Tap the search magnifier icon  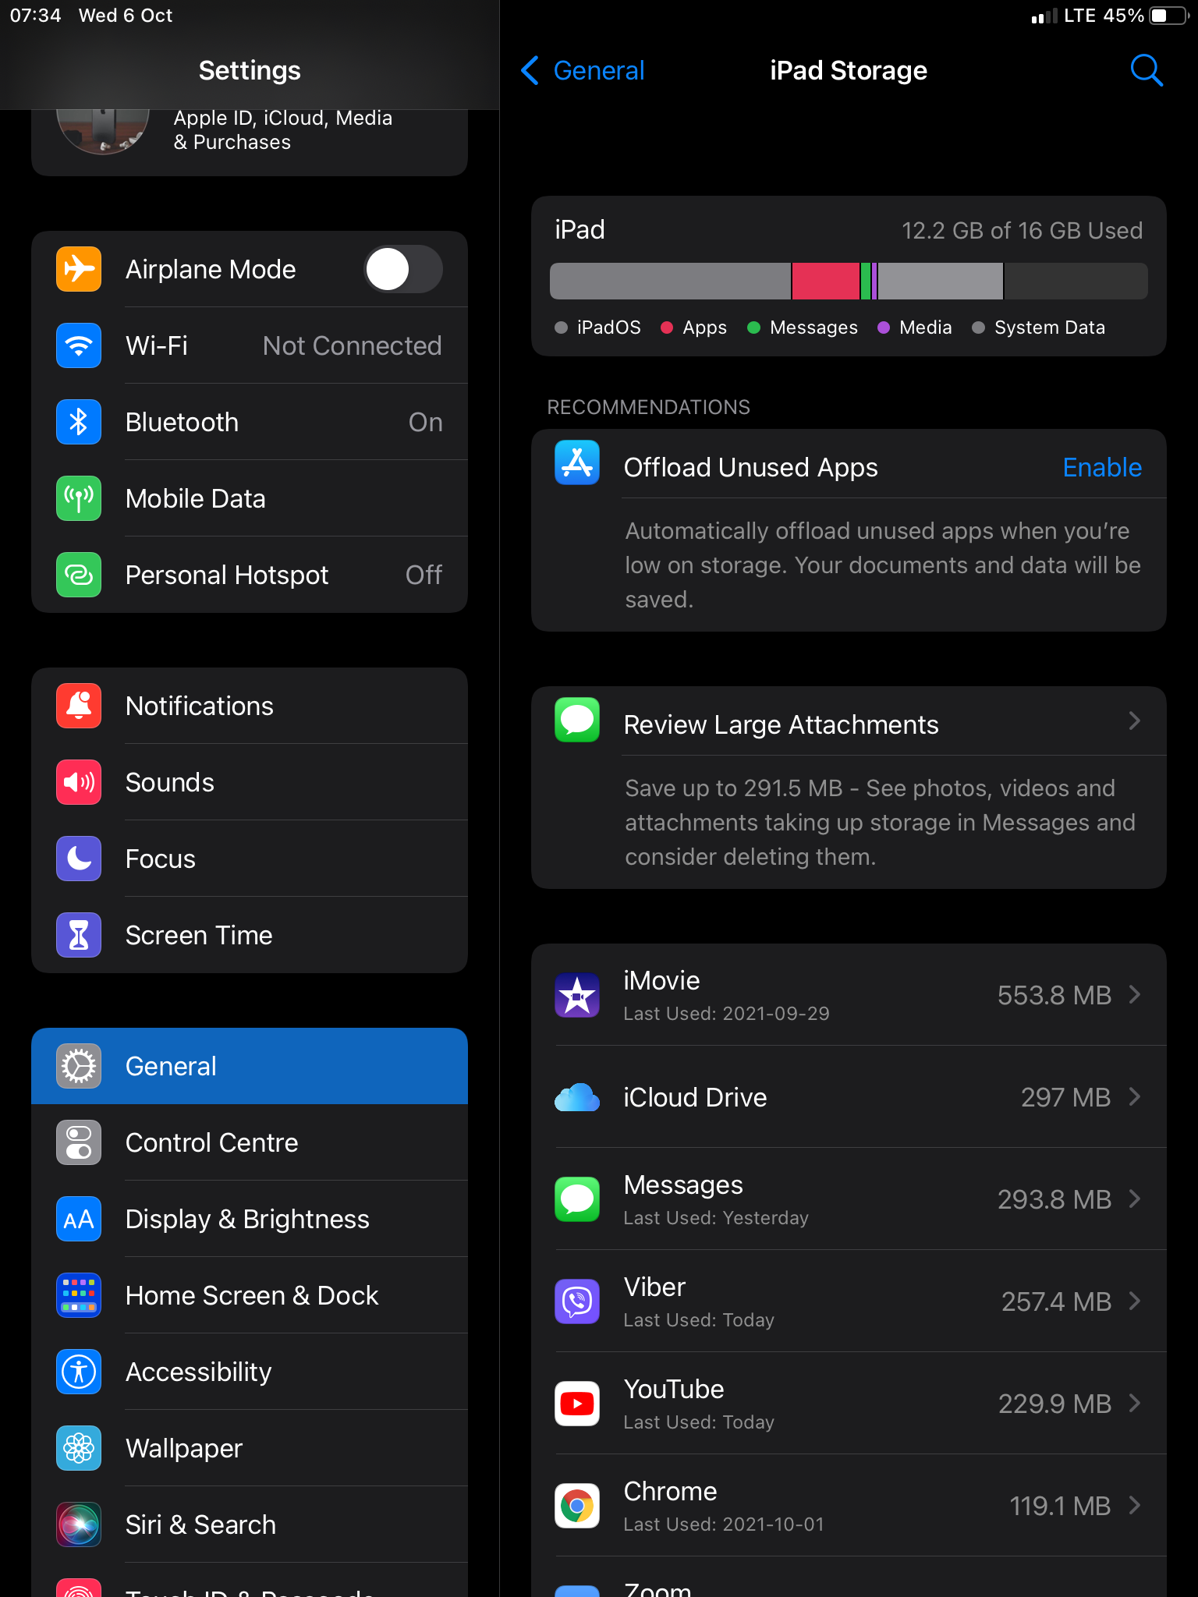pyautogui.click(x=1146, y=70)
